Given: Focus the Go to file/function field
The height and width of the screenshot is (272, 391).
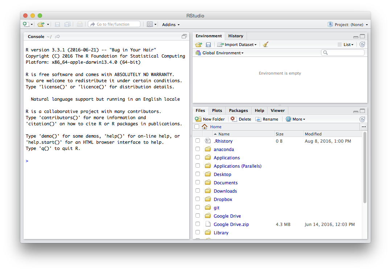Looking at the screenshot, I should pyautogui.click(x=114, y=24).
